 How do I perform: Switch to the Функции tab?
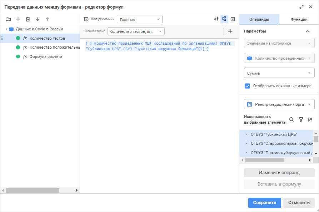click(x=299, y=19)
